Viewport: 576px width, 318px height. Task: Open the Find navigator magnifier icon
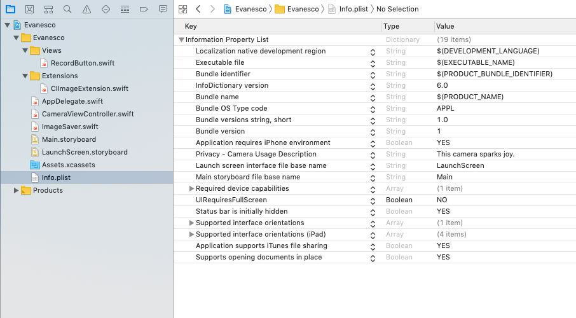[67, 9]
